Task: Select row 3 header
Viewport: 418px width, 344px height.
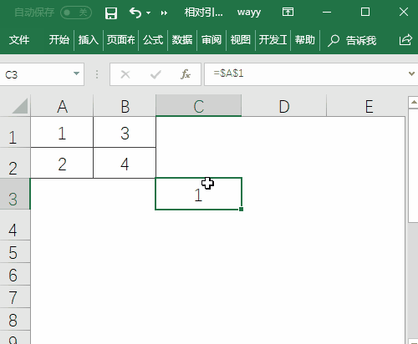Action: coord(15,194)
